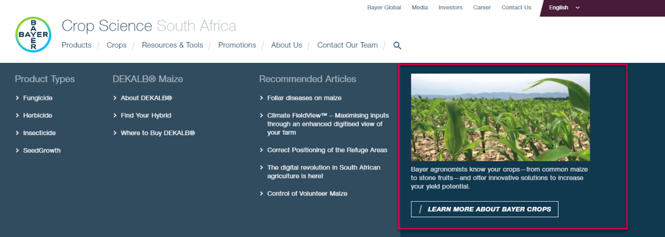Image resolution: width=665 pixels, height=237 pixels.
Task: Open the search magnifier icon
Action: [397, 46]
